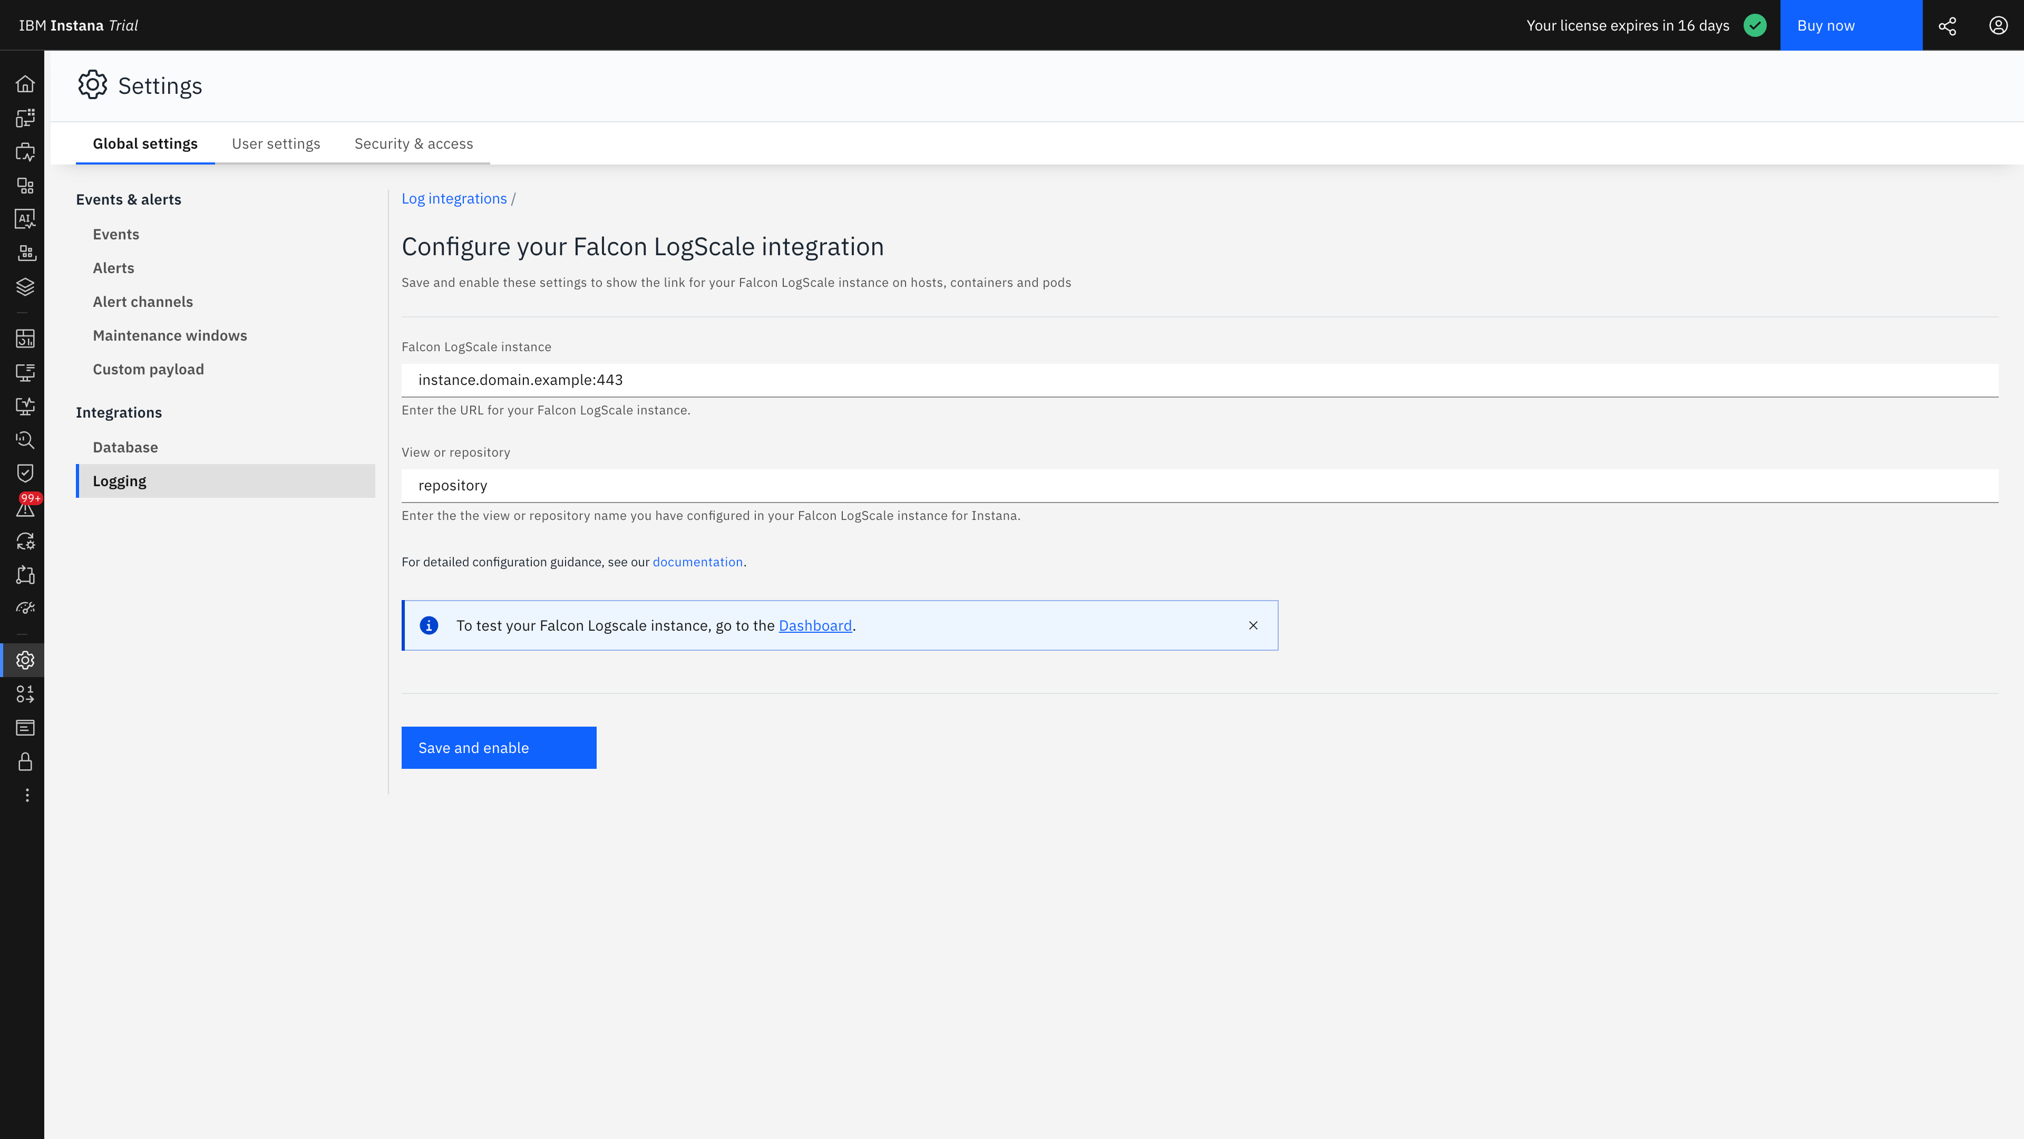This screenshot has width=2024, height=1139.
Task: Select Alerts in the settings menu
Action: tap(113, 268)
